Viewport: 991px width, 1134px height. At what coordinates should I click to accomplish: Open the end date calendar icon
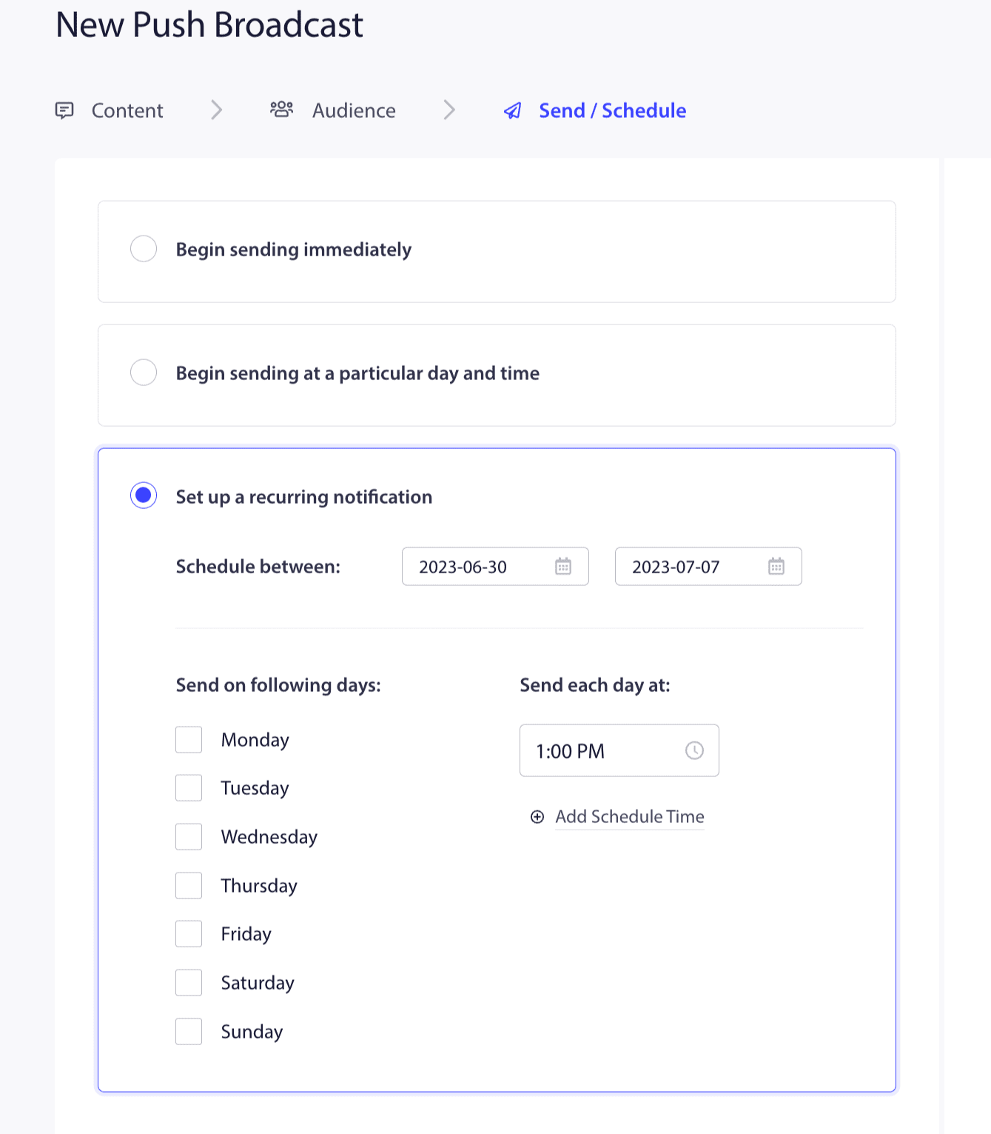(776, 567)
